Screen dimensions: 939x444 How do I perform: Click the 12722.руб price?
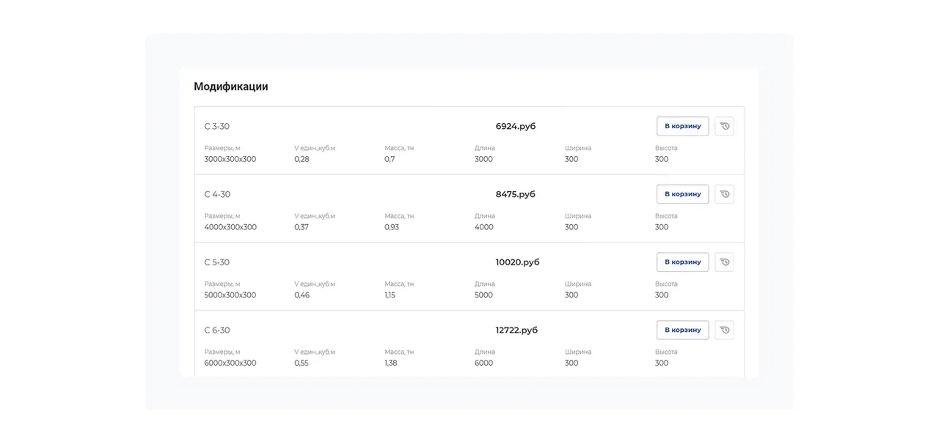[x=516, y=330]
